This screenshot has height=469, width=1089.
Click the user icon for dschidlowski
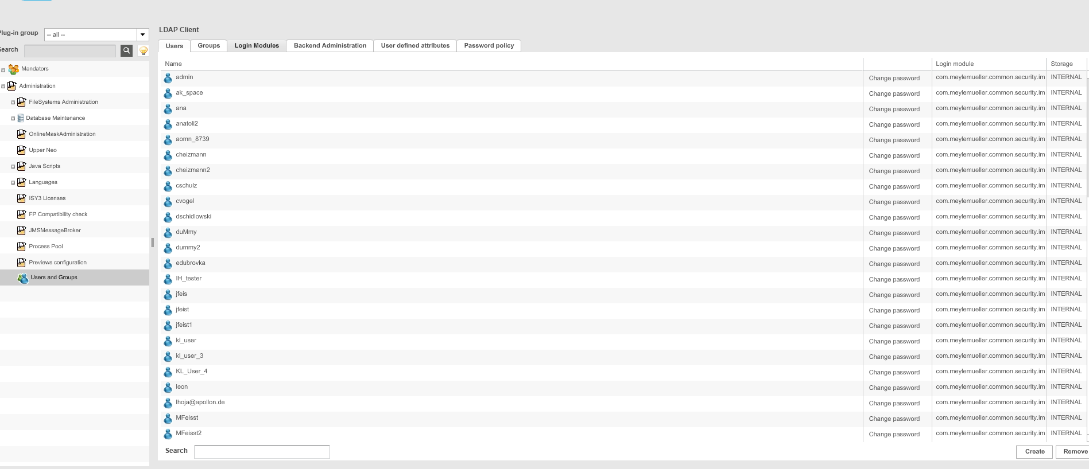click(168, 217)
